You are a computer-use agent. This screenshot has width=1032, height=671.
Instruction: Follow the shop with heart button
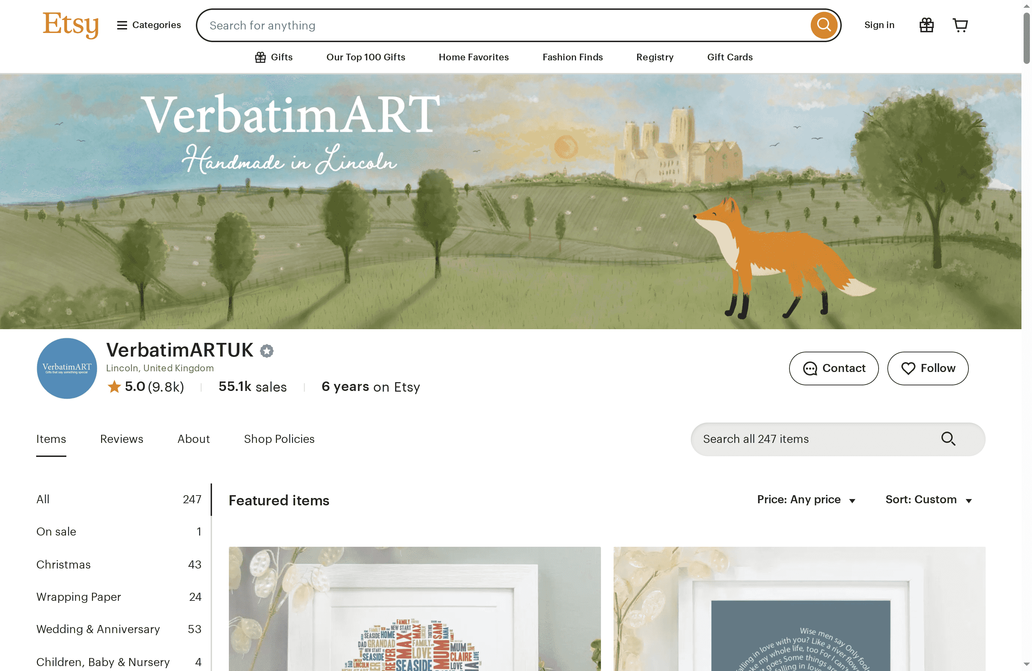927,368
